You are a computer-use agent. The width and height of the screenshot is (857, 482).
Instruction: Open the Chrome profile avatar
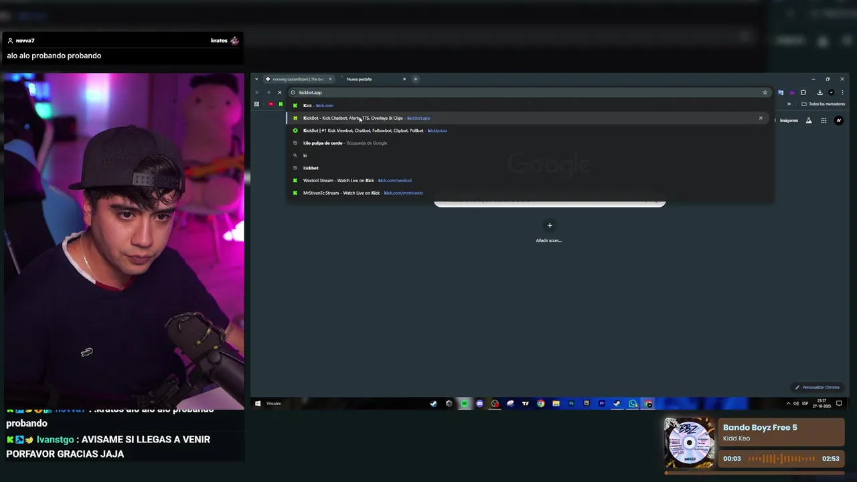point(831,92)
